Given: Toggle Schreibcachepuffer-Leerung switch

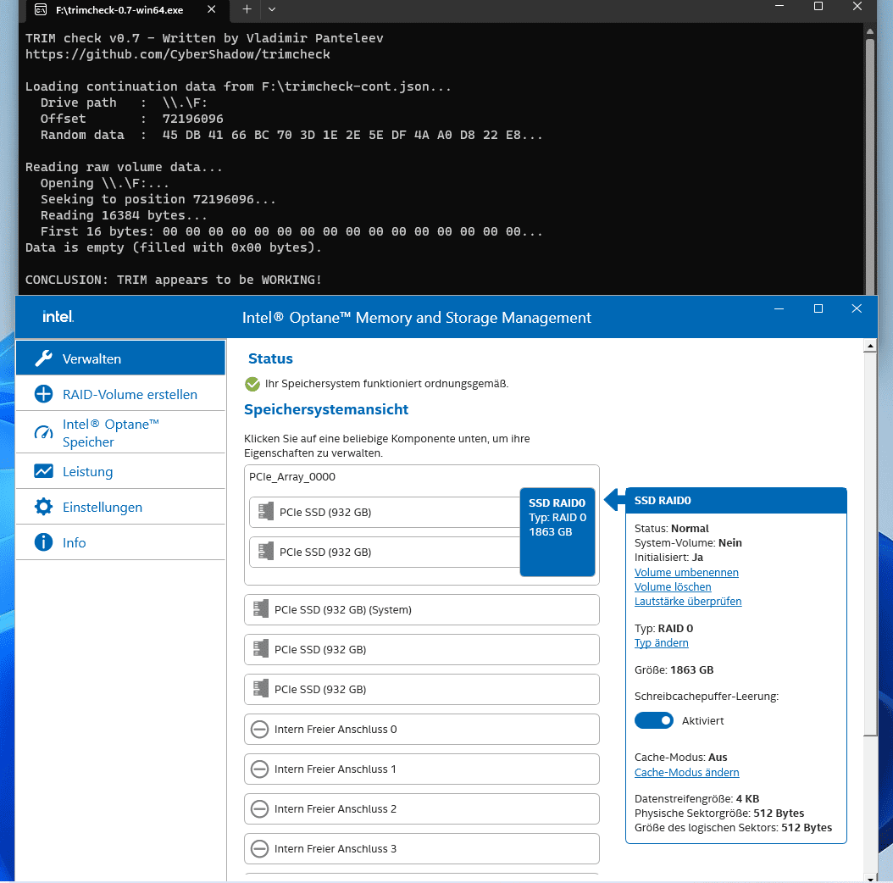Looking at the screenshot, I should pos(654,720).
